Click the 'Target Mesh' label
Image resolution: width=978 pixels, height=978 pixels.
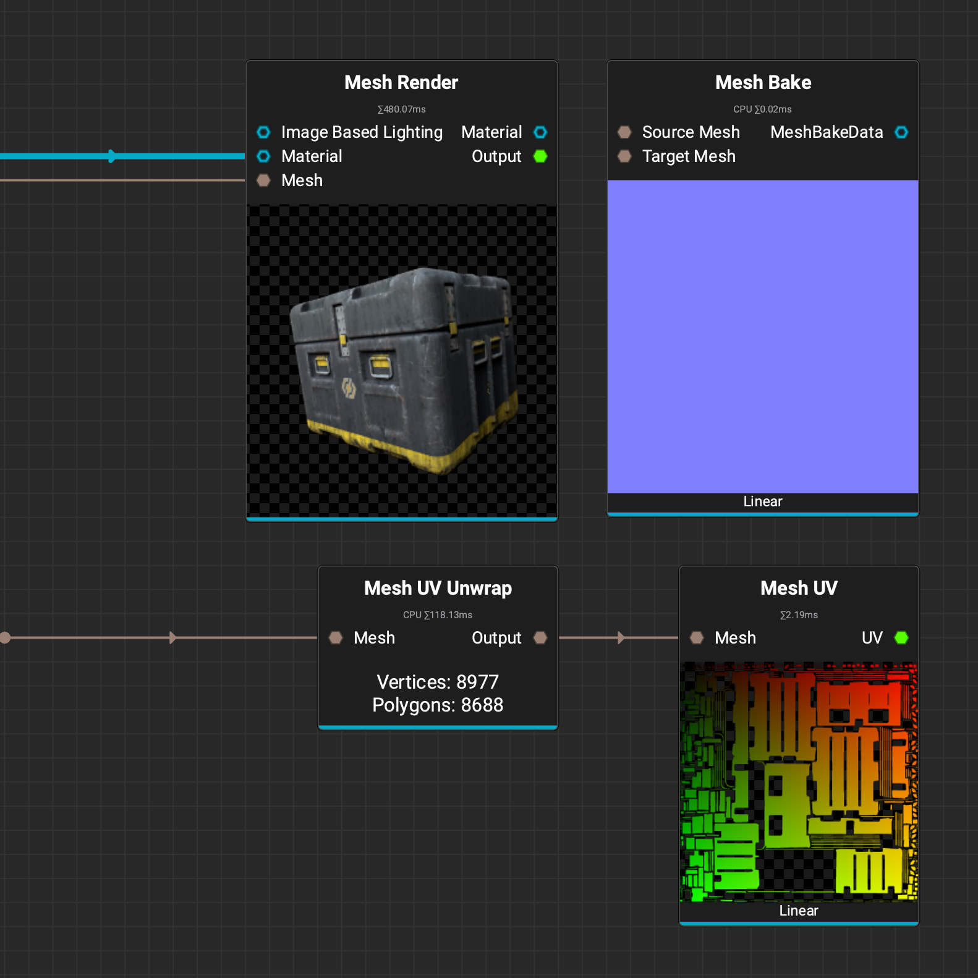click(x=689, y=156)
